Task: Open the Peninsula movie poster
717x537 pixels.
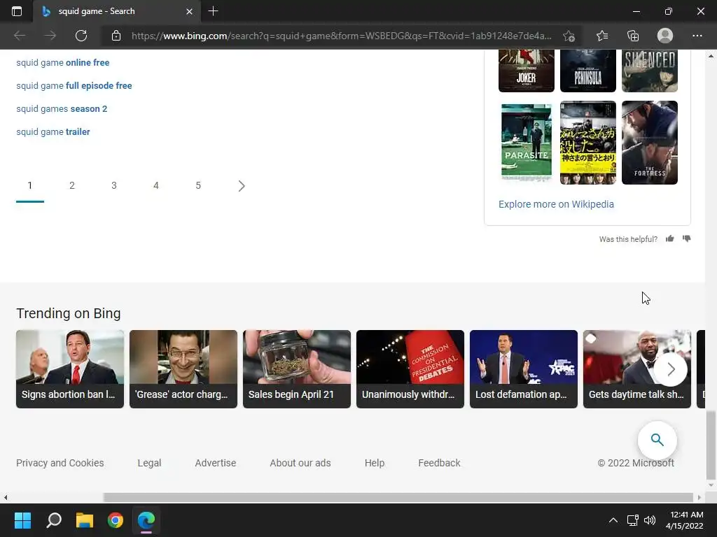Action: [x=588, y=71]
